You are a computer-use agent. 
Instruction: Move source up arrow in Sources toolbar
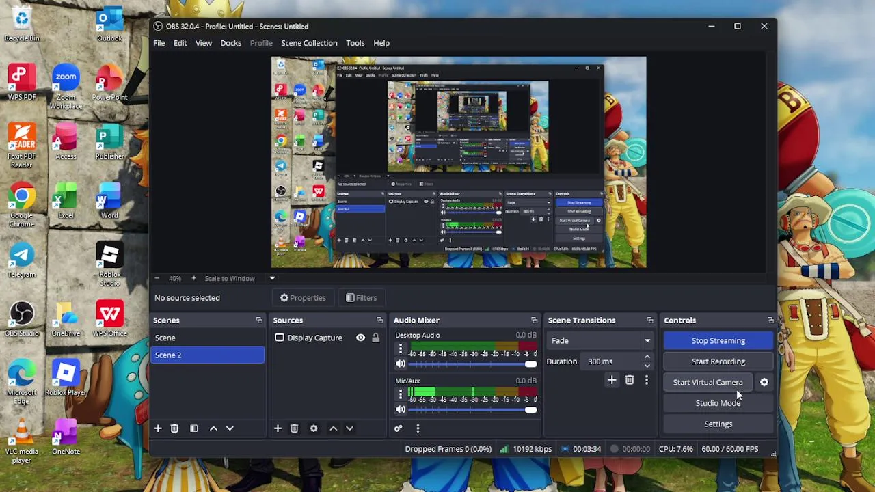tap(333, 428)
